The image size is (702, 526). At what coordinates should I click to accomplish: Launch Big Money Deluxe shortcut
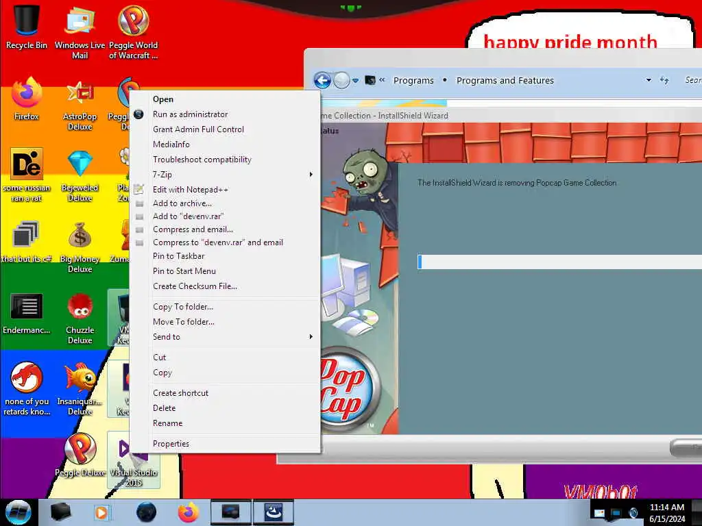[x=80, y=247]
